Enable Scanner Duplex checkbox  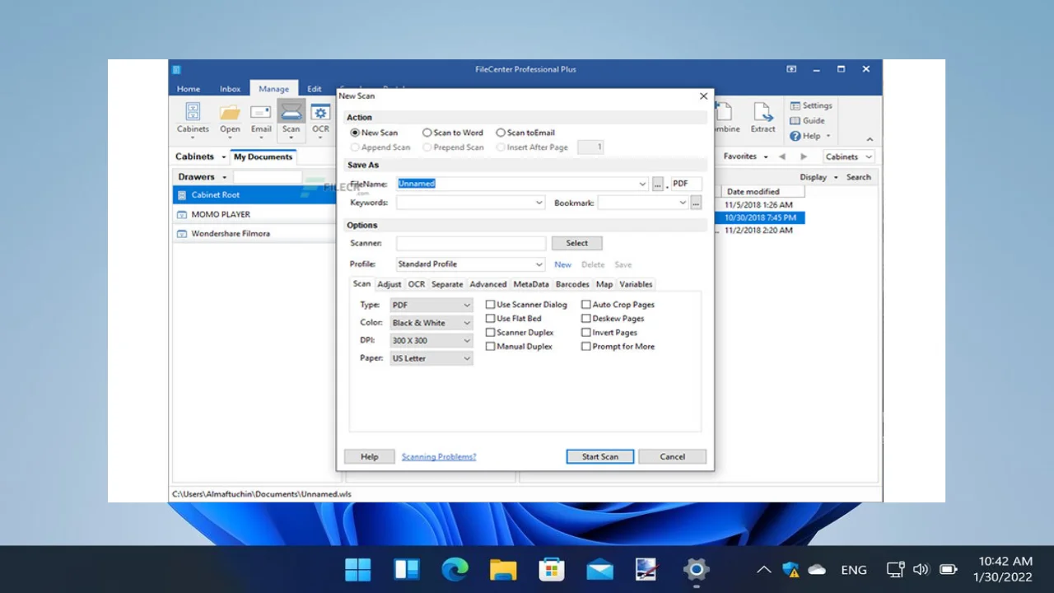(490, 333)
